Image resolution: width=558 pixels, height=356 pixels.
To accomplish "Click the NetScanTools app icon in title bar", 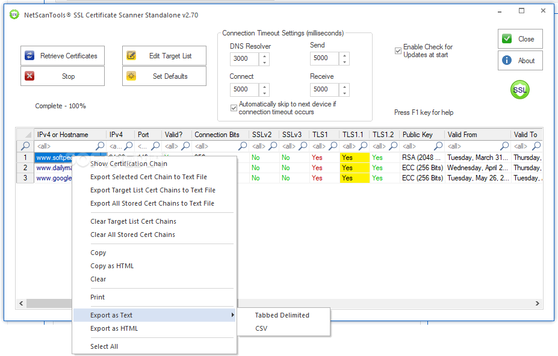I will coord(14,14).
